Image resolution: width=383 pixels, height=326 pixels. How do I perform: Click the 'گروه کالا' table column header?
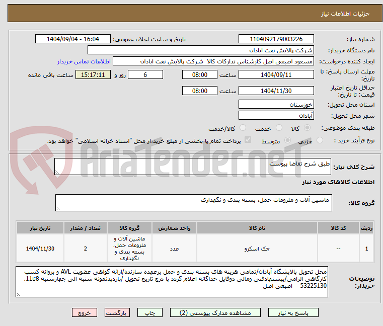click(129, 228)
